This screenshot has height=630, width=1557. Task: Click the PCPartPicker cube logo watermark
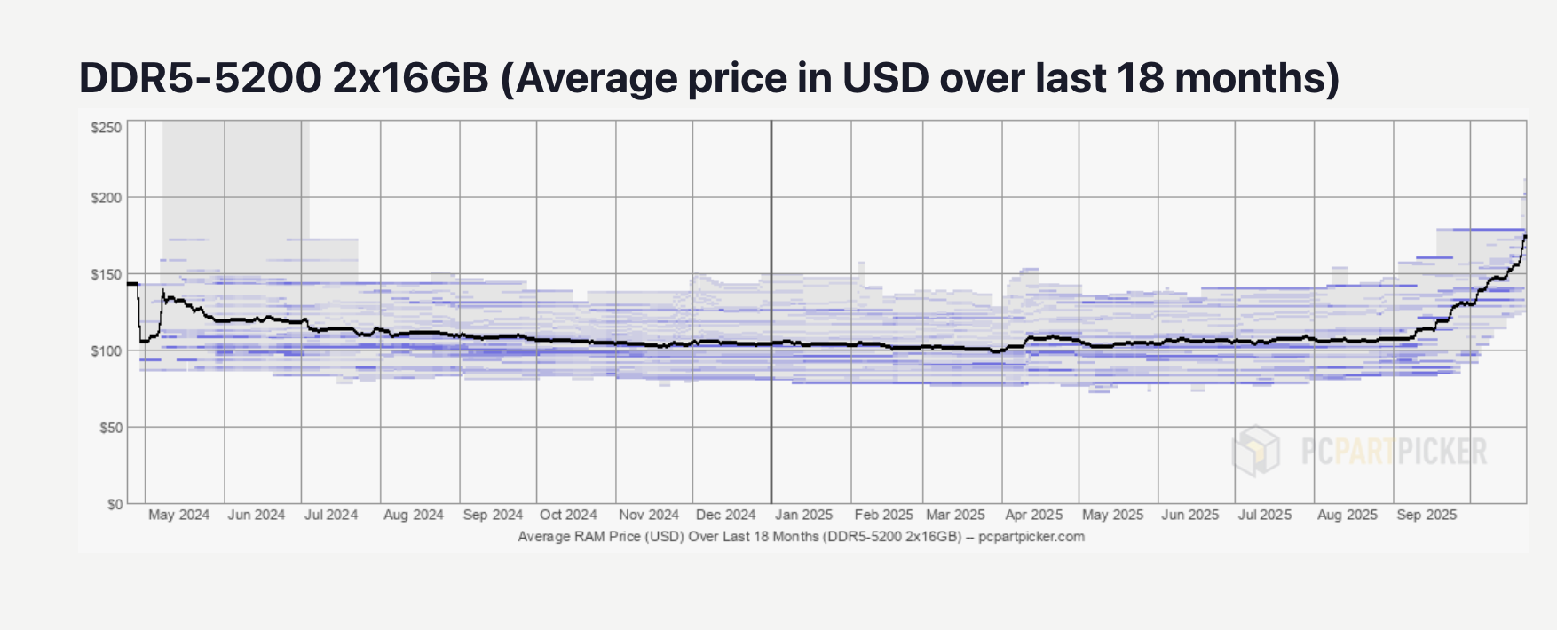(1256, 450)
